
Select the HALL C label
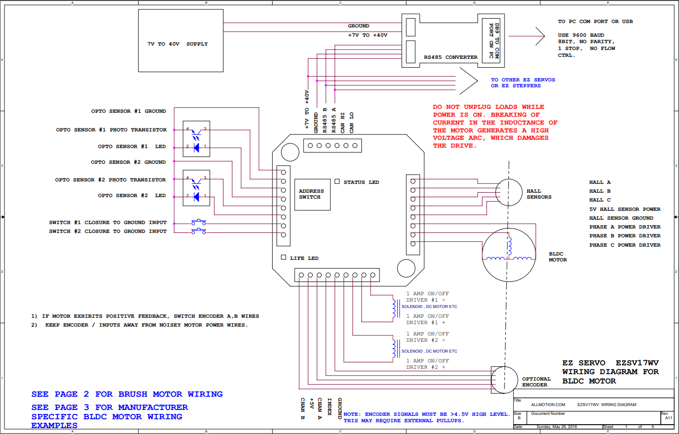click(600, 200)
